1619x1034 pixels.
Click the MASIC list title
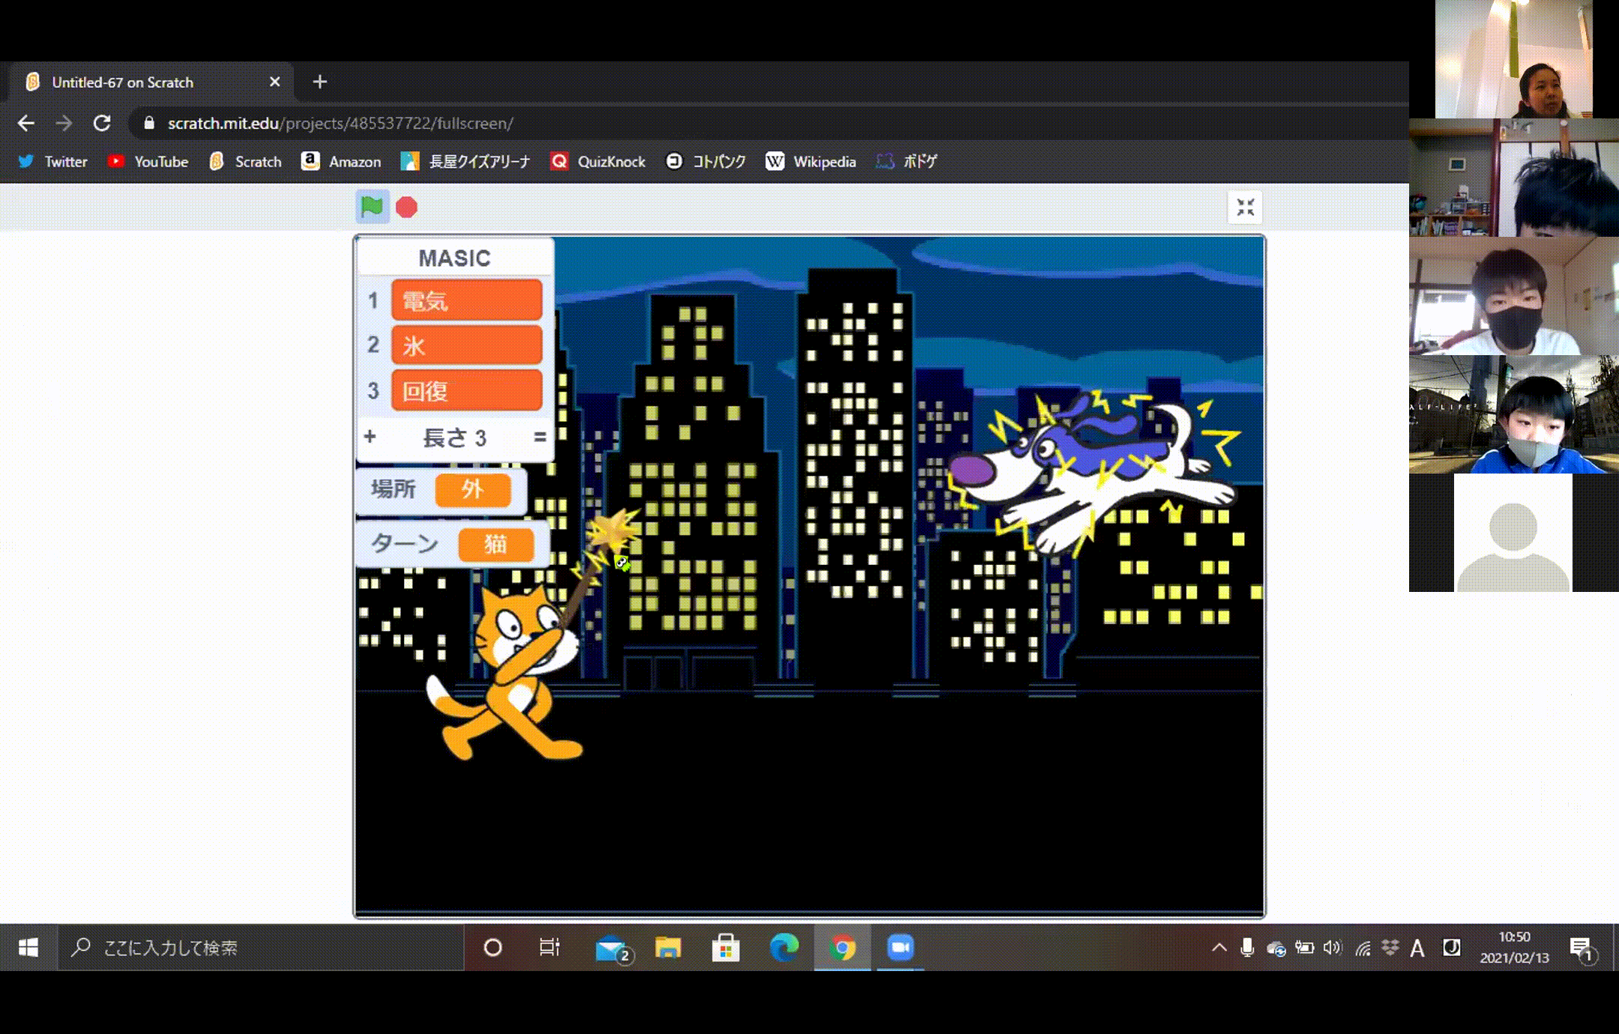[454, 258]
